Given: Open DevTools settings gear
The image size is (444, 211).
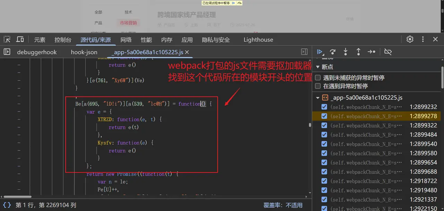Looking at the screenshot, I should [410, 39].
